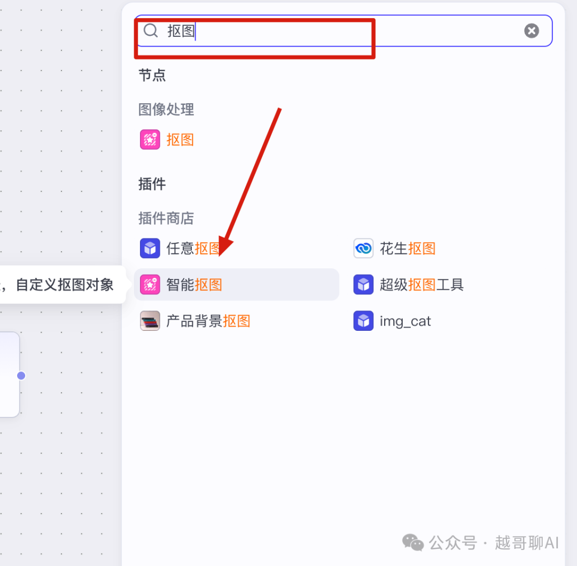Screen dimensions: 577x566
Task: Click the 产品背景抠图 thumbnail icon
Action: (150, 321)
